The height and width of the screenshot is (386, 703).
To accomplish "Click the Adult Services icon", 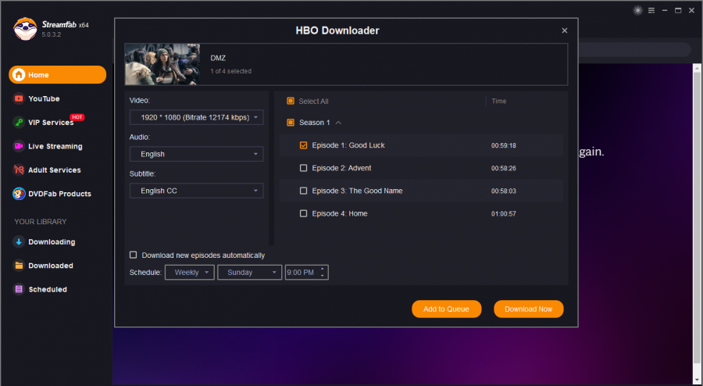I will point(19,170).
